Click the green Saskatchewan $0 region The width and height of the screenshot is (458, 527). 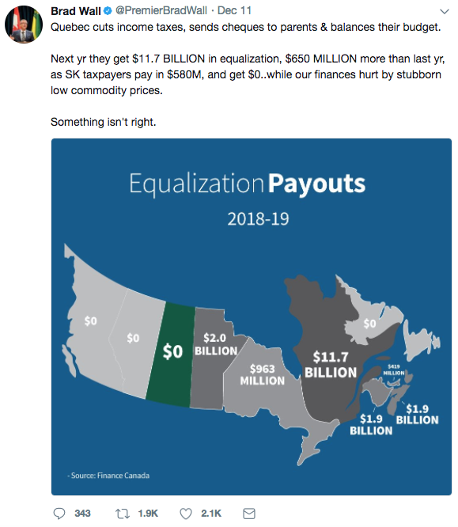(x=171, y=354)
